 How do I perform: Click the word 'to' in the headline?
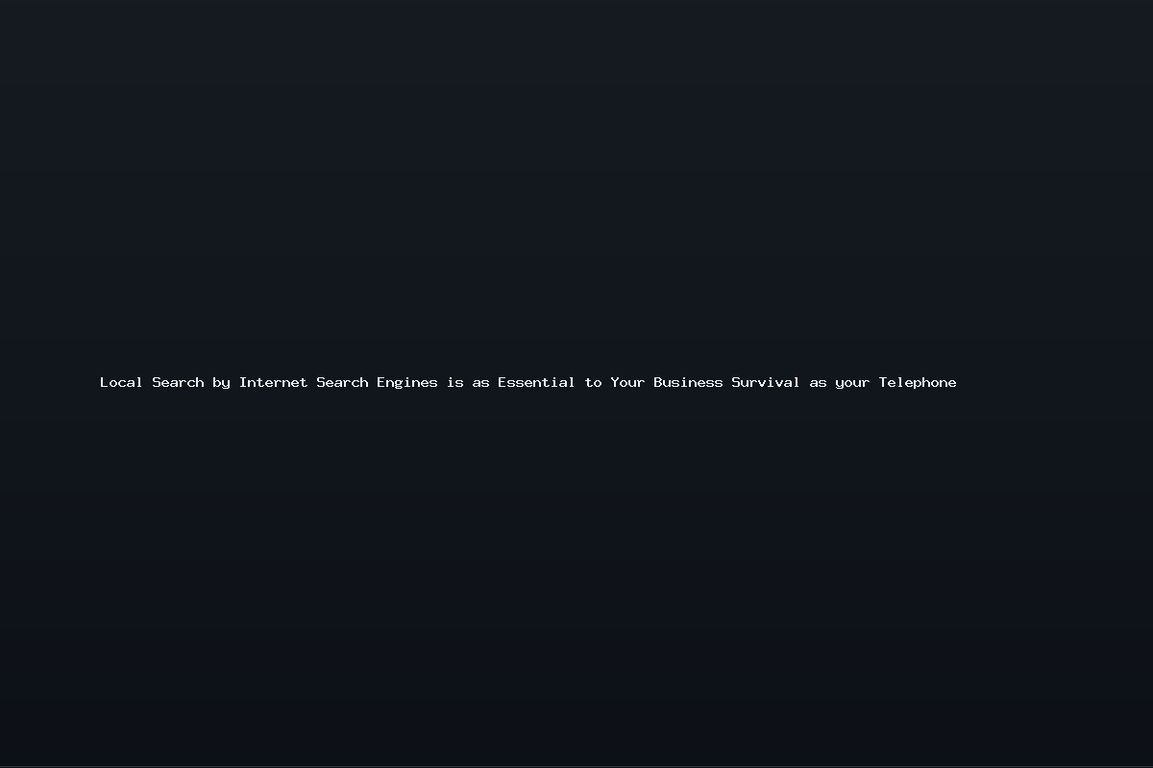click(x=593, y=382)
